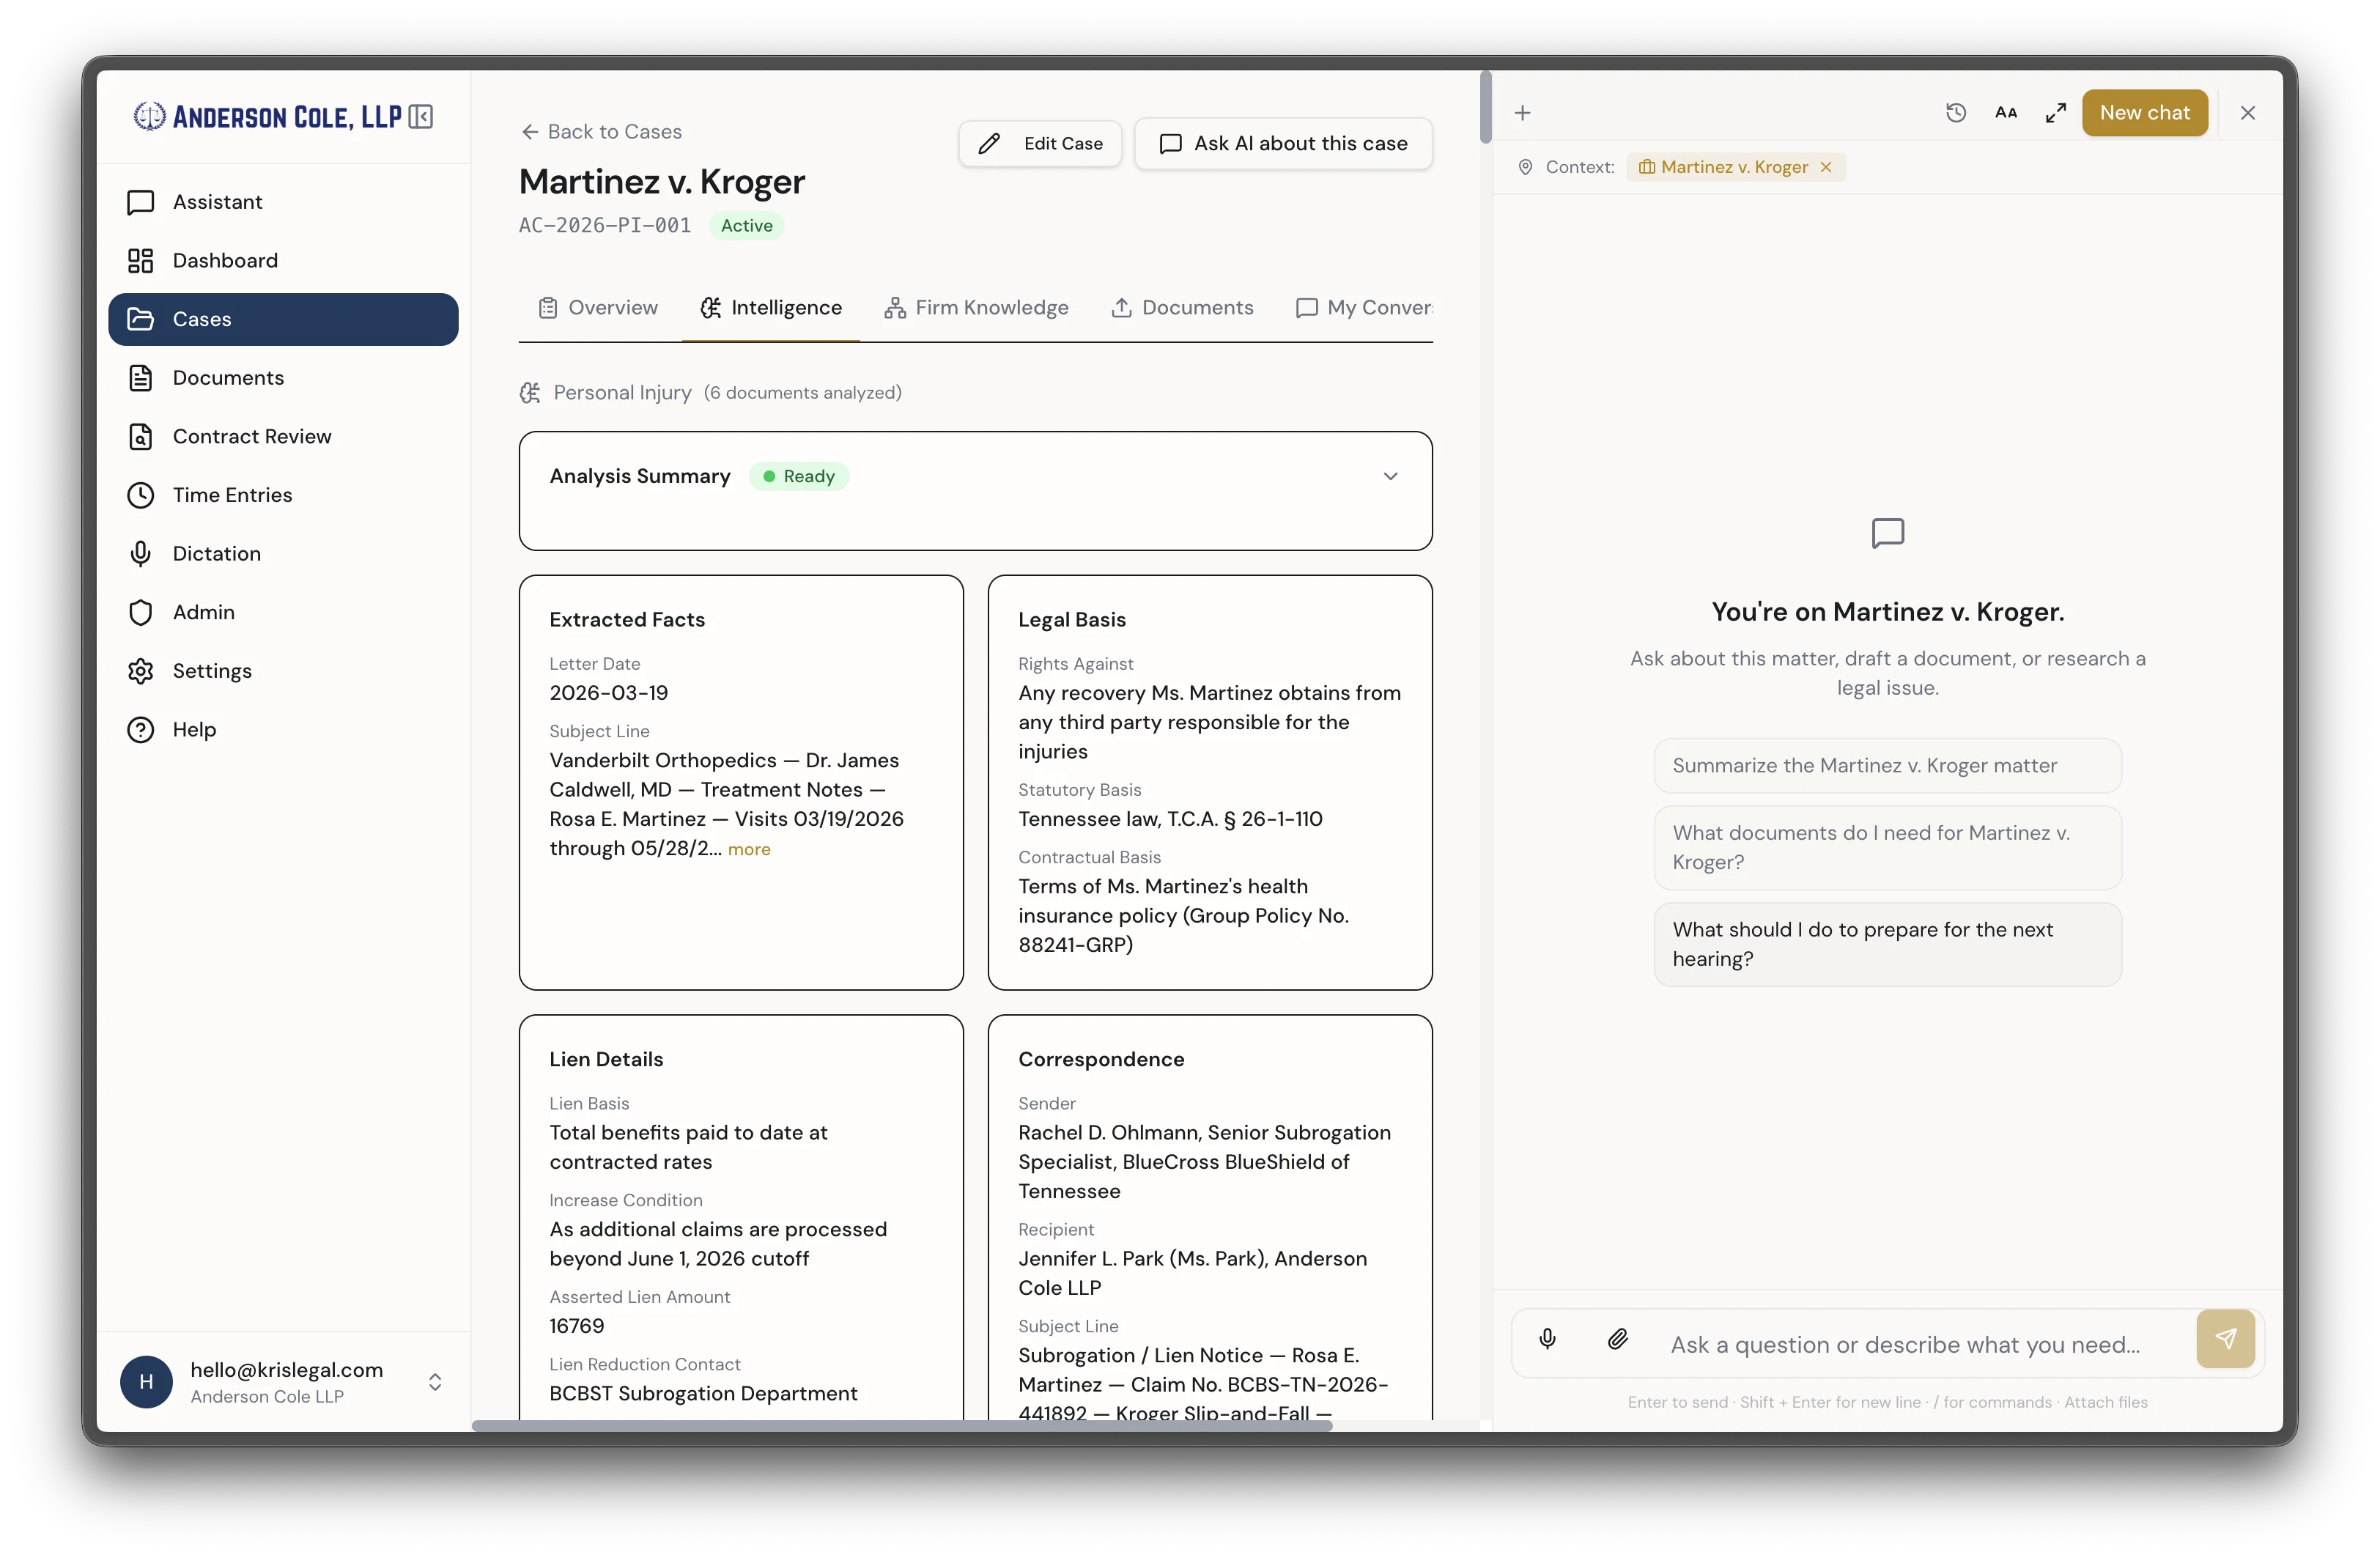This screenshot has width=2380, height=1555.
Task: Expand the chat panel to full screen
Action: pos(2056,112)
